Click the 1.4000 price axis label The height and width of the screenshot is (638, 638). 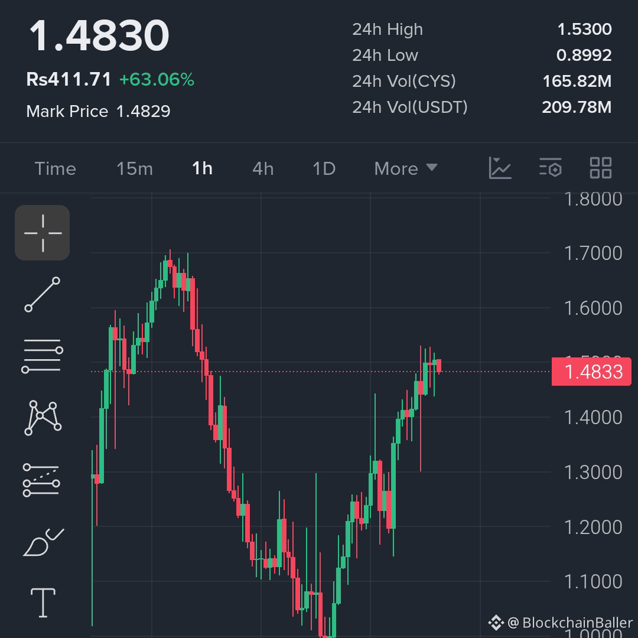click(x=593, y=418)
